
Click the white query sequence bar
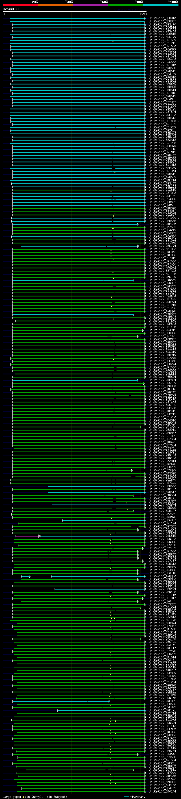point(75,12)
